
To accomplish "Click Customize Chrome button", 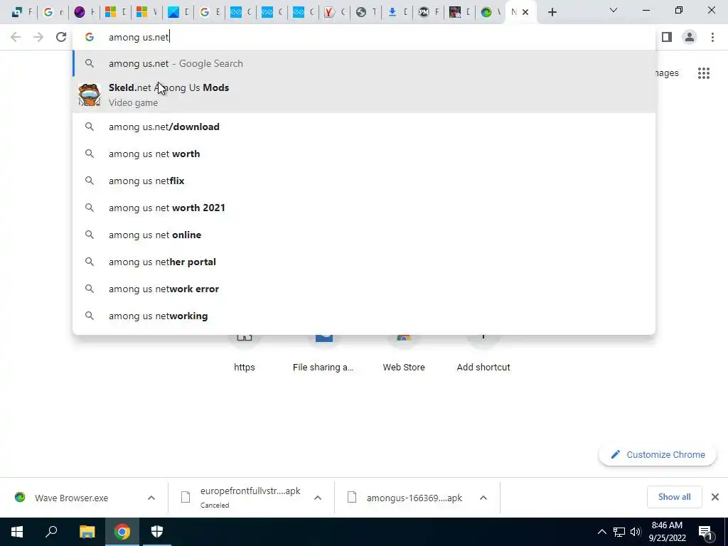I will [x=658, y=454].
